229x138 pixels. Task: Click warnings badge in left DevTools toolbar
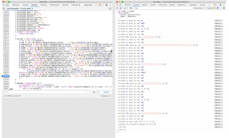pos(101,5)
